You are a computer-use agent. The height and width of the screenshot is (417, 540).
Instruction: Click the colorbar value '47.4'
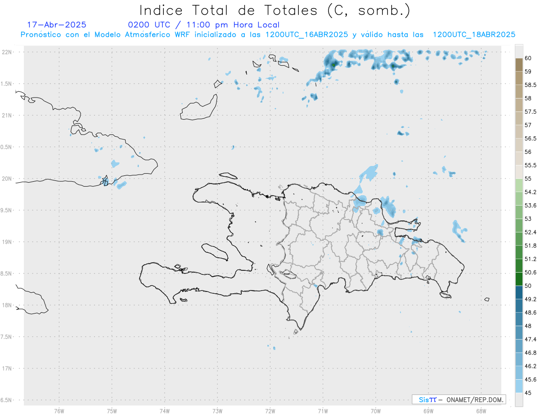point(531,339)
